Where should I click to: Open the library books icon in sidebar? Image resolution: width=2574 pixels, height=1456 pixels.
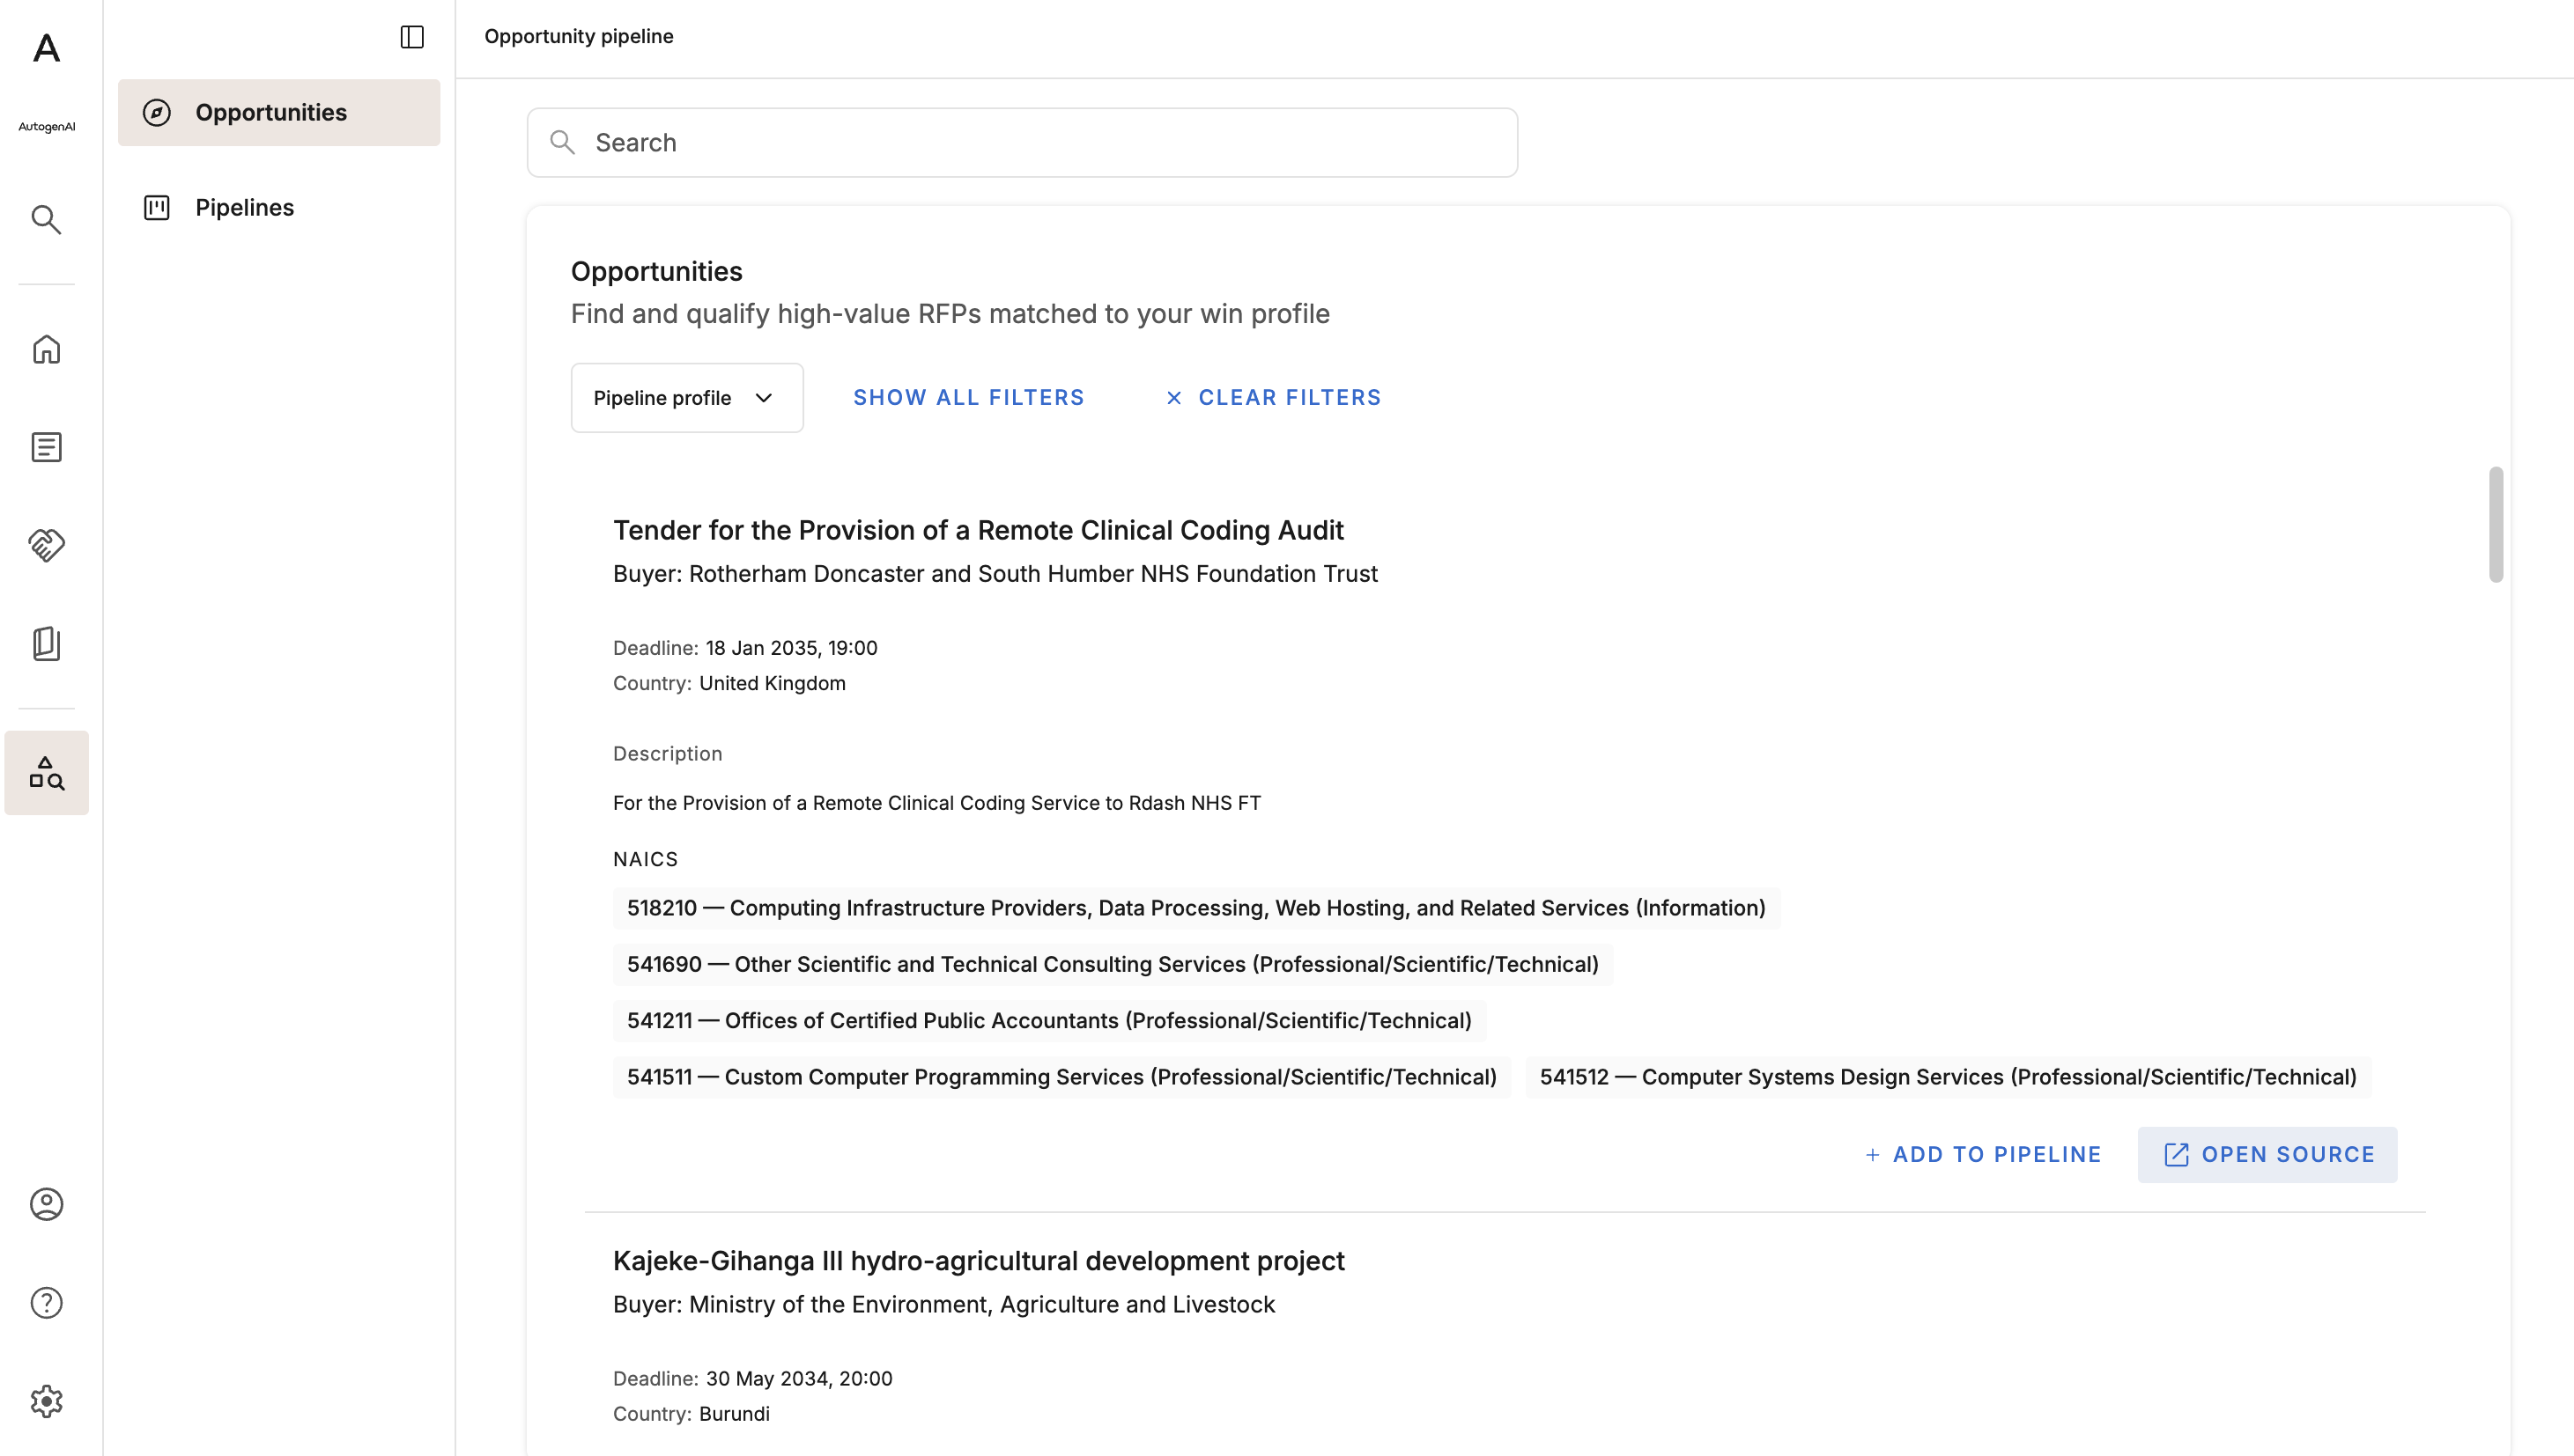[46, 643]
